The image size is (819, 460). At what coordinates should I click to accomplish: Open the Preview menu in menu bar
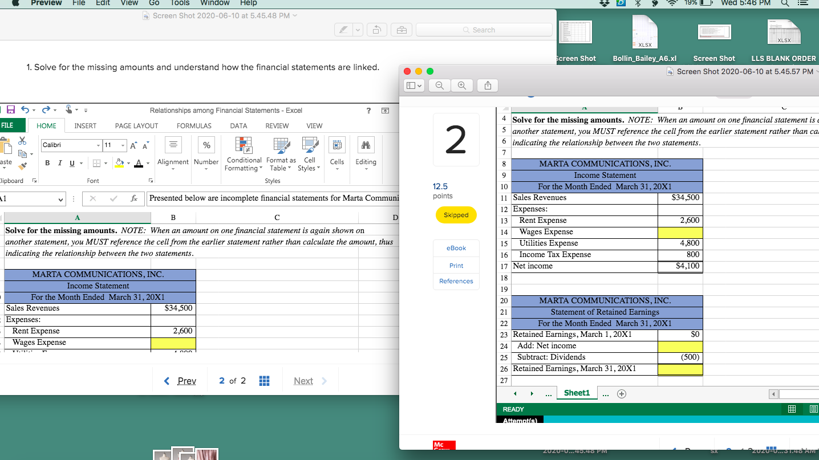coord(46,3)
